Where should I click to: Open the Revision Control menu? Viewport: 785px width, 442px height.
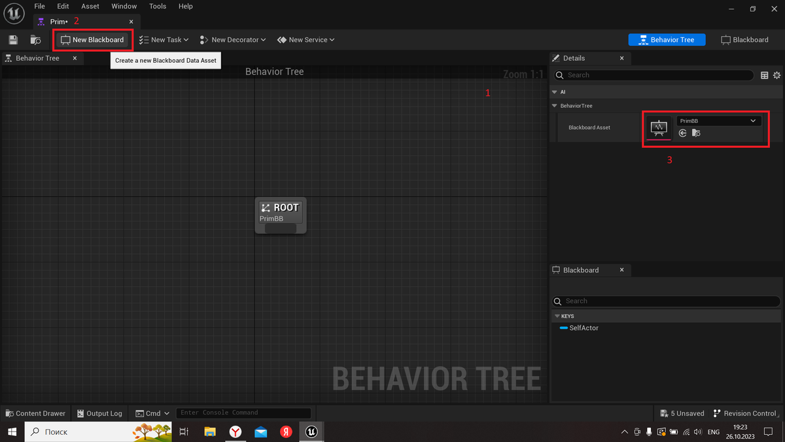(745, 413)
